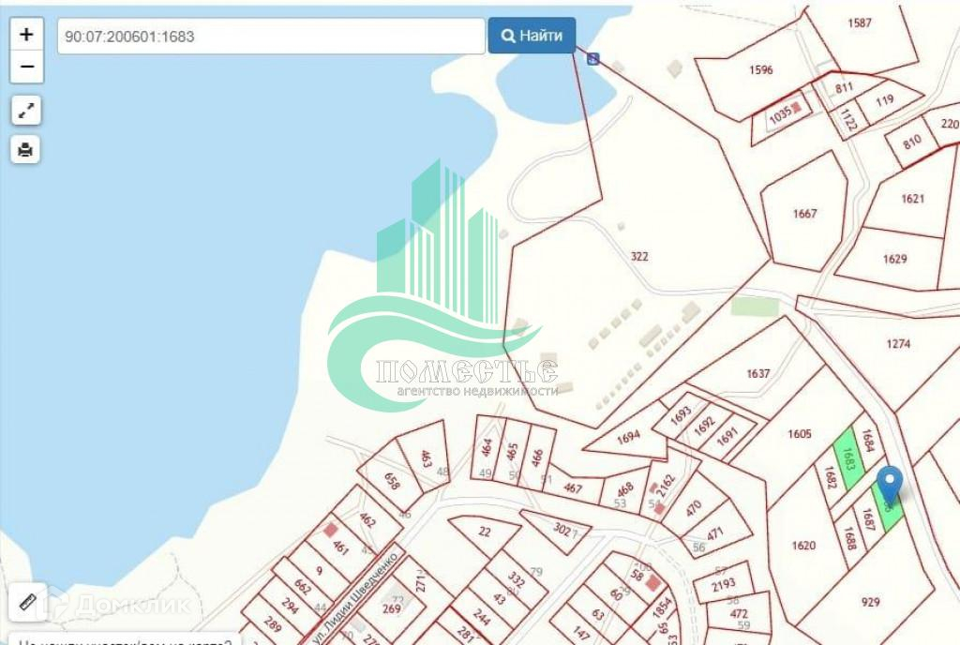This screenshot has height=645, width=960.
Task: Click parcel 1691
Action: [x=727, y=437]
